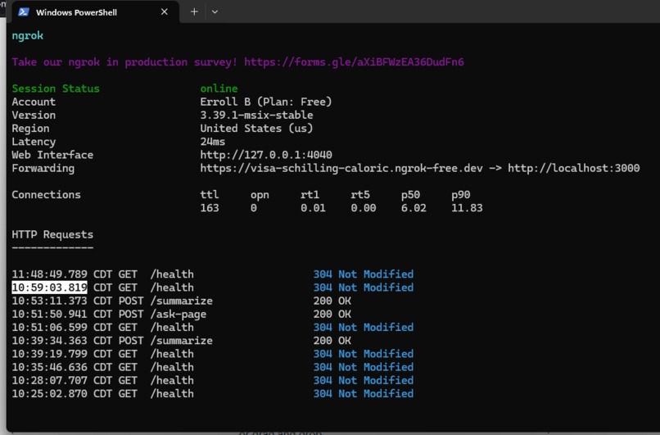
Task: Click the version 3.39.1-msix-stable text
Action: point(257,115)
